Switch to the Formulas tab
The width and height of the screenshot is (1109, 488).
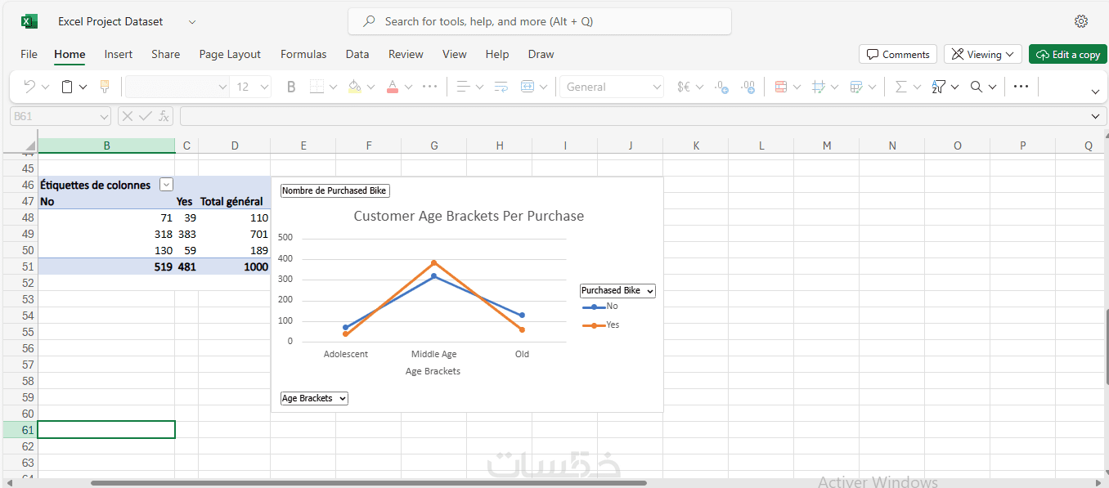coord(303,55)
